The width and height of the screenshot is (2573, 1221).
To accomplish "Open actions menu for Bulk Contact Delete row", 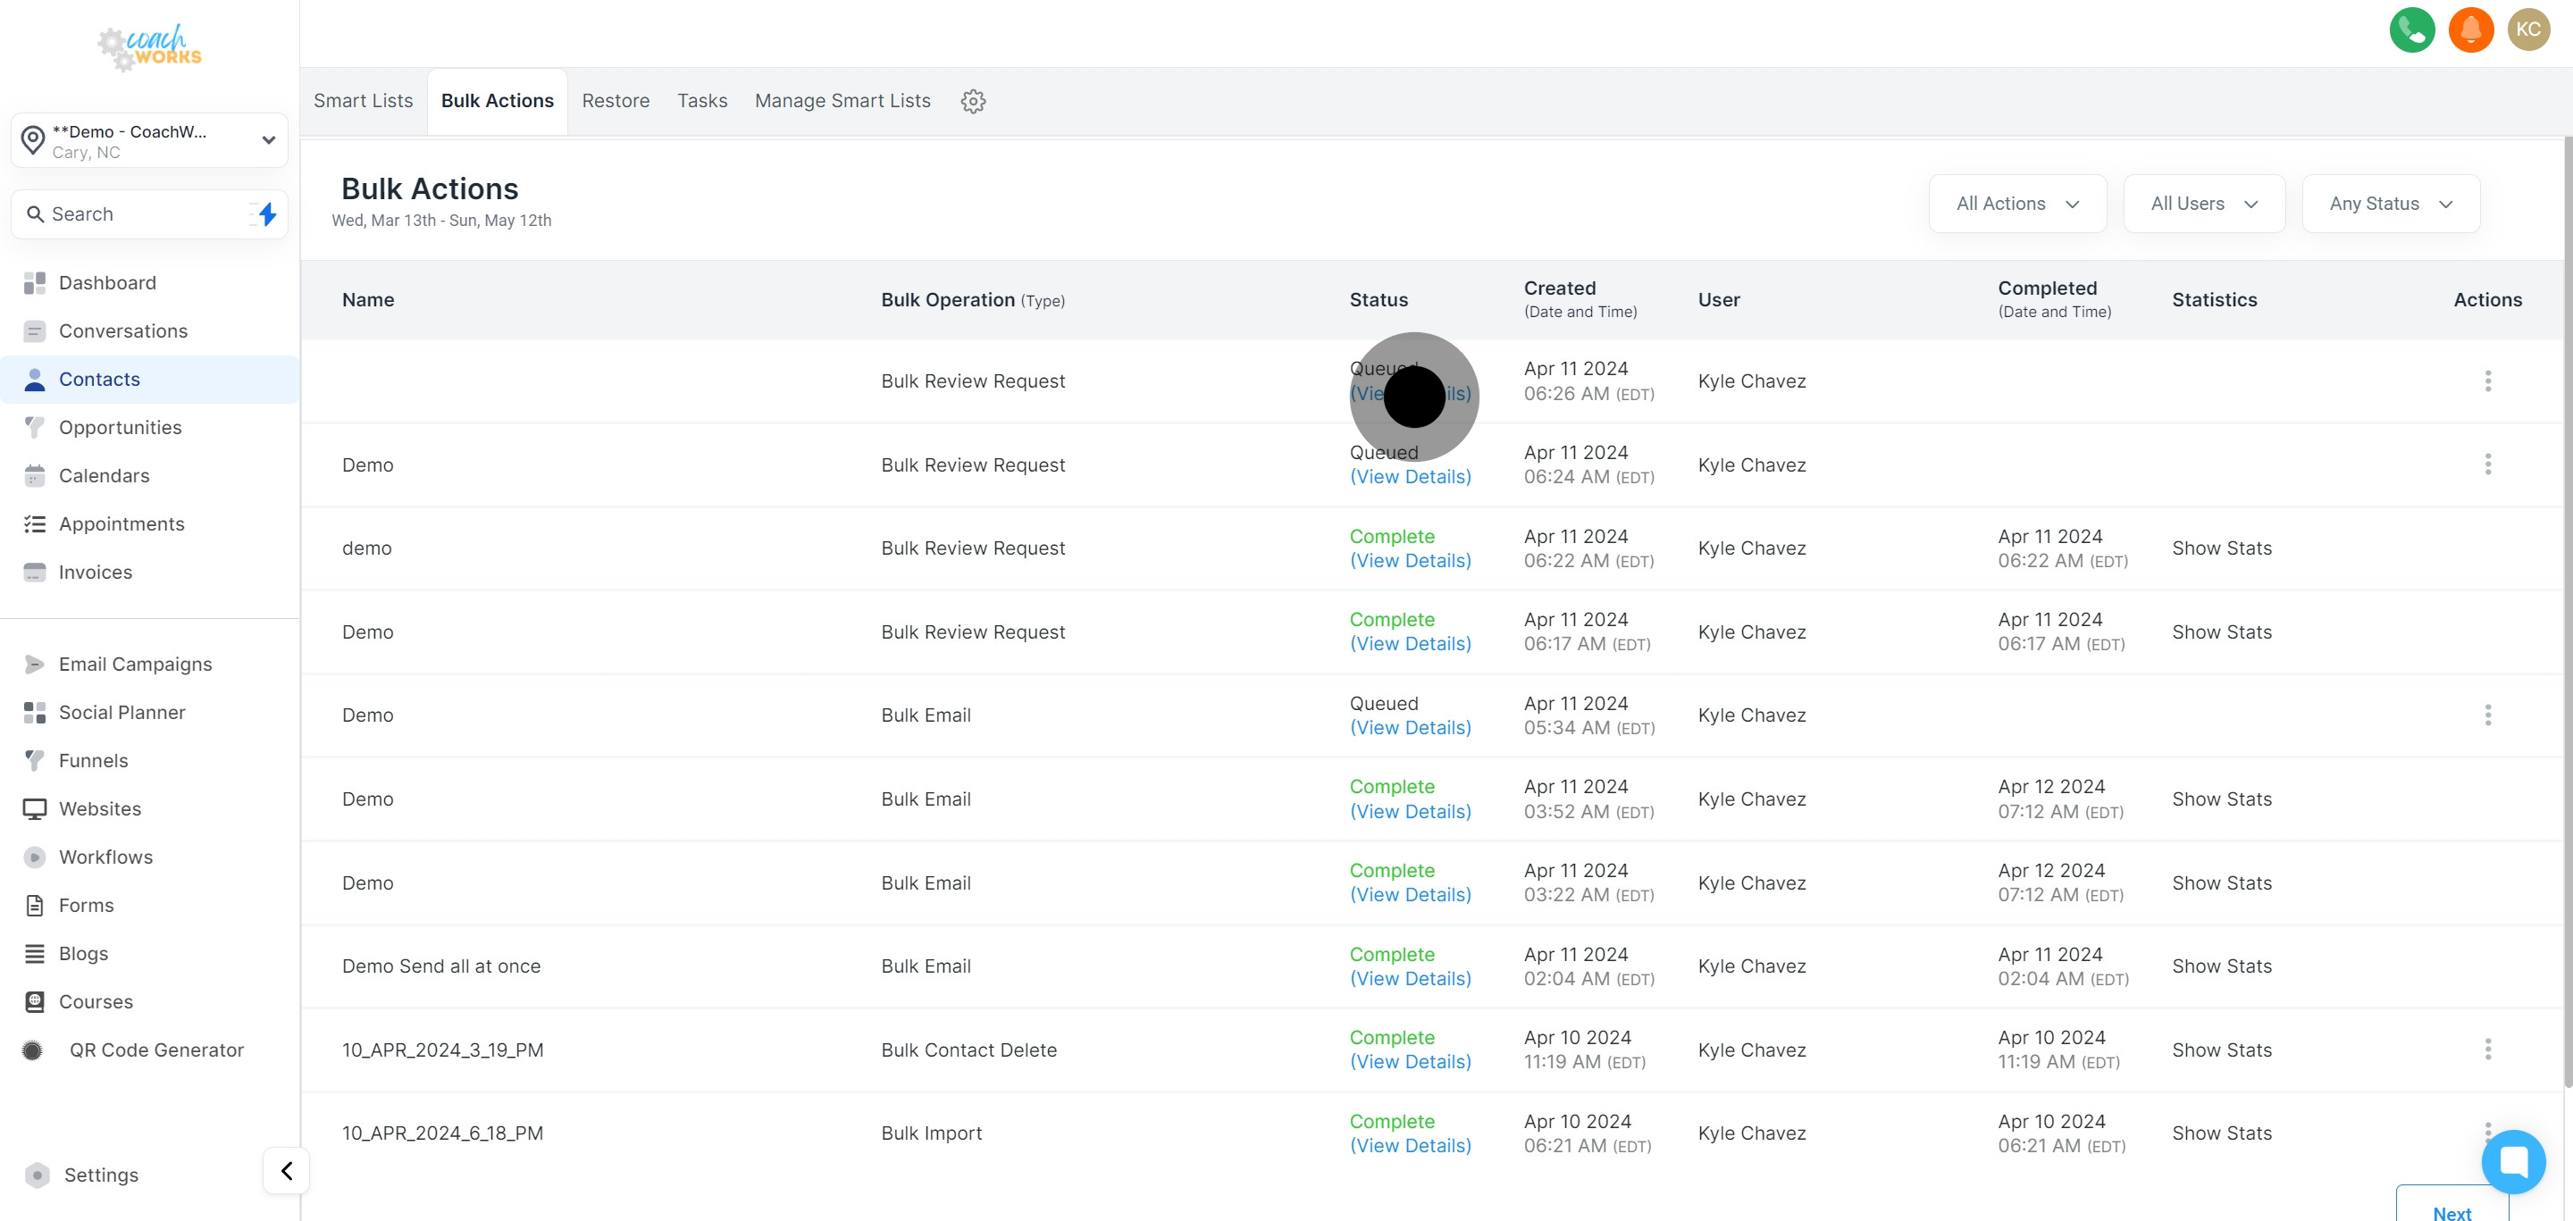I will (x=2487, y=1050).
